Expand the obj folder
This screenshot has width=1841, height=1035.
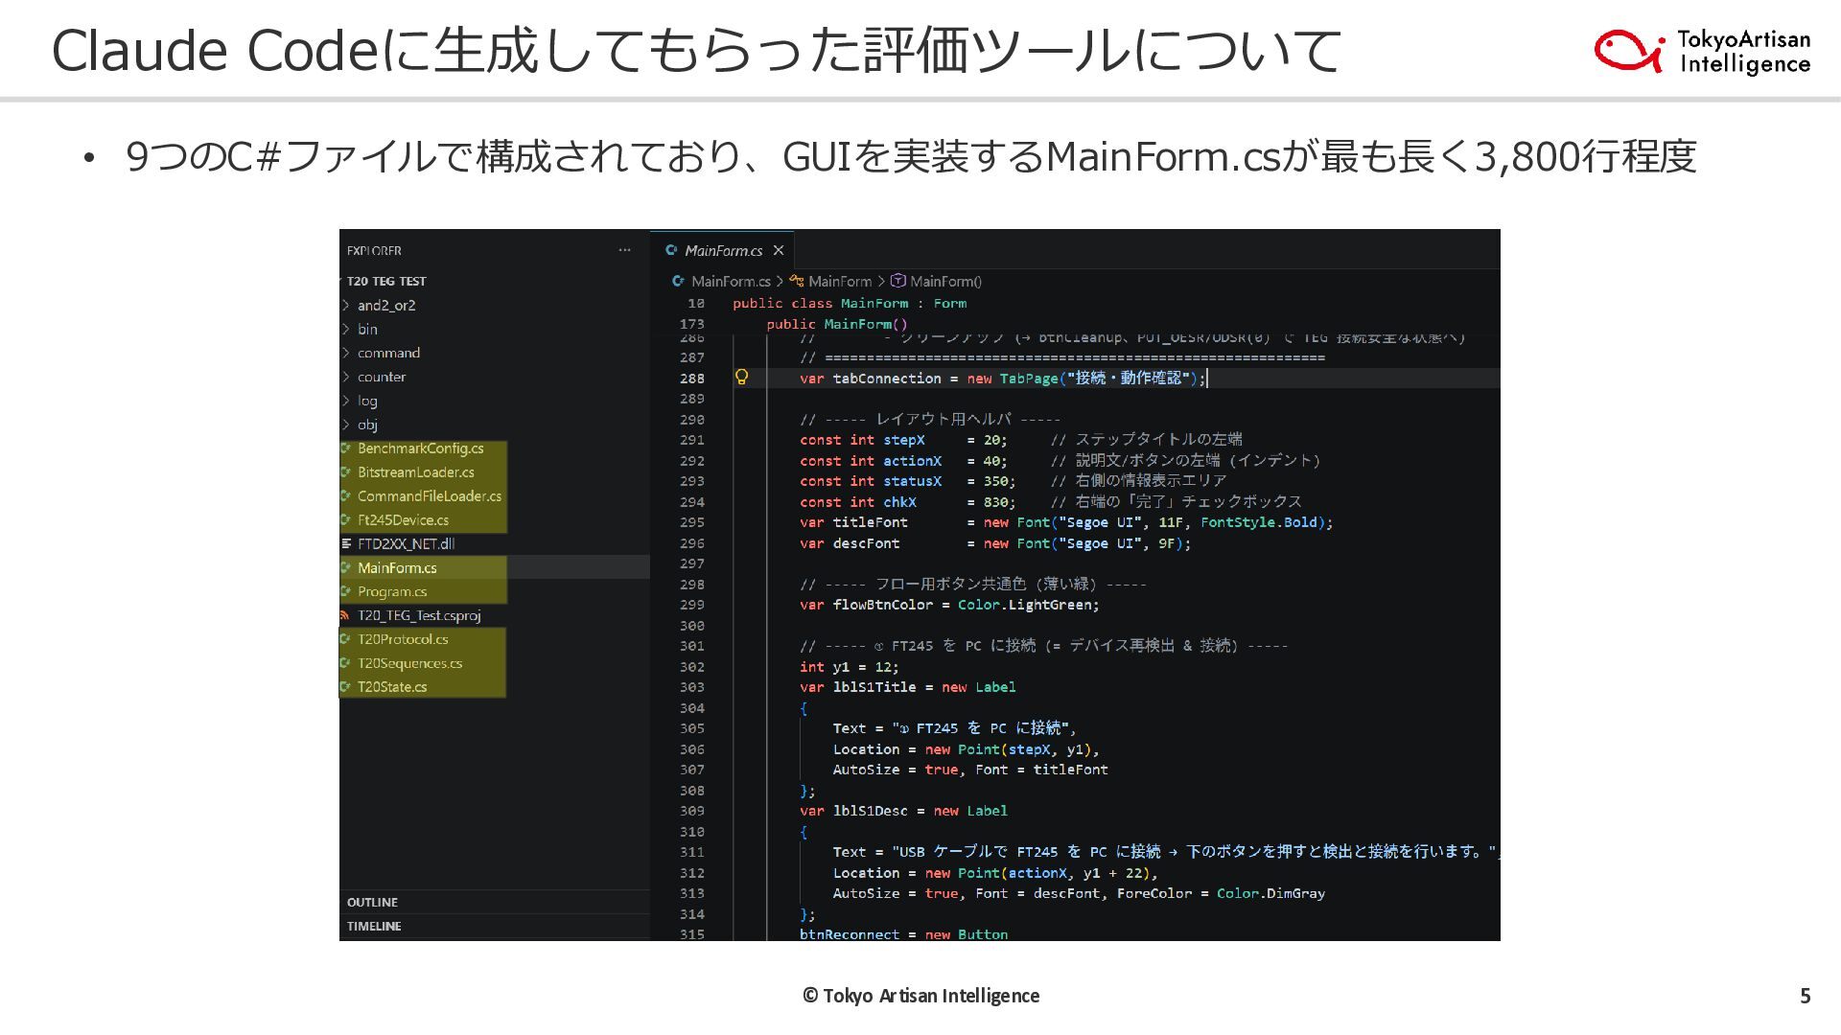tap(346, 425)
